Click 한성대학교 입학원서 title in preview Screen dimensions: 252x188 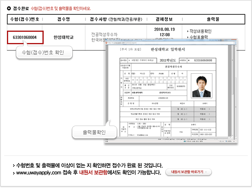point(168,49)
